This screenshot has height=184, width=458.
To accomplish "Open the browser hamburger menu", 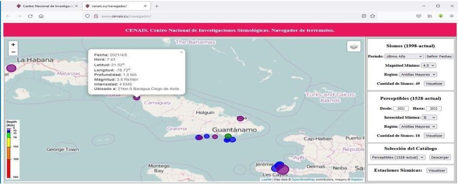I will (451, 17).
